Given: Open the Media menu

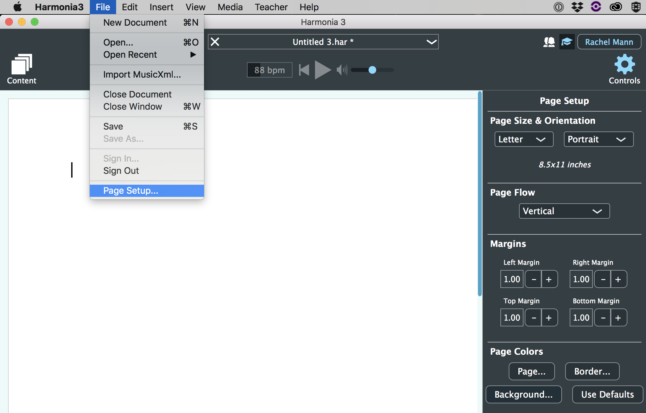Looking at the screenshot, I should tap(230, 7).
